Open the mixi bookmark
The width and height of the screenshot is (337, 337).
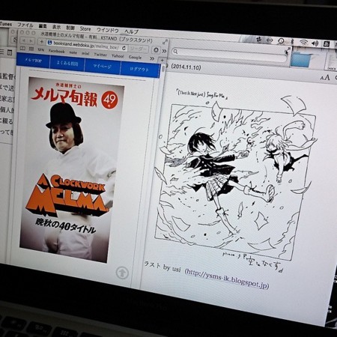(85, 53)
